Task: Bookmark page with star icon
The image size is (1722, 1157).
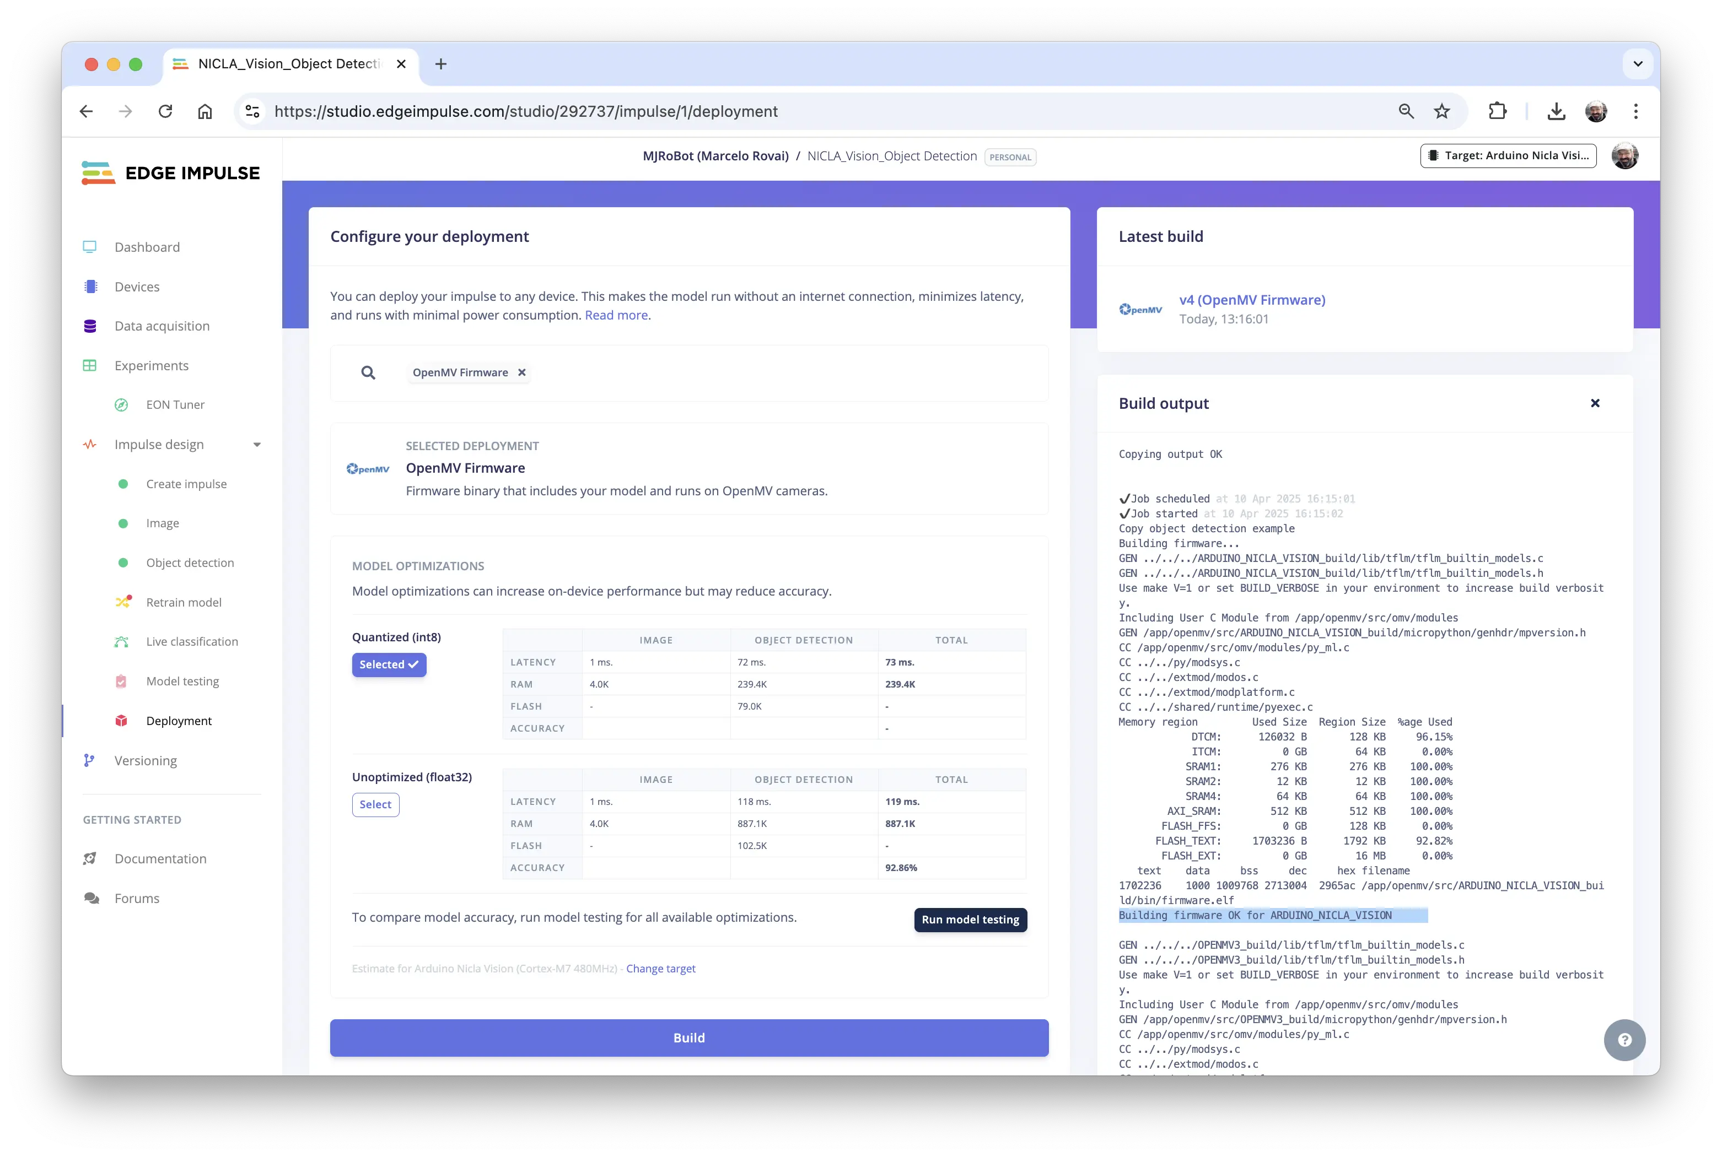Action: click(x=1441, y=111)
